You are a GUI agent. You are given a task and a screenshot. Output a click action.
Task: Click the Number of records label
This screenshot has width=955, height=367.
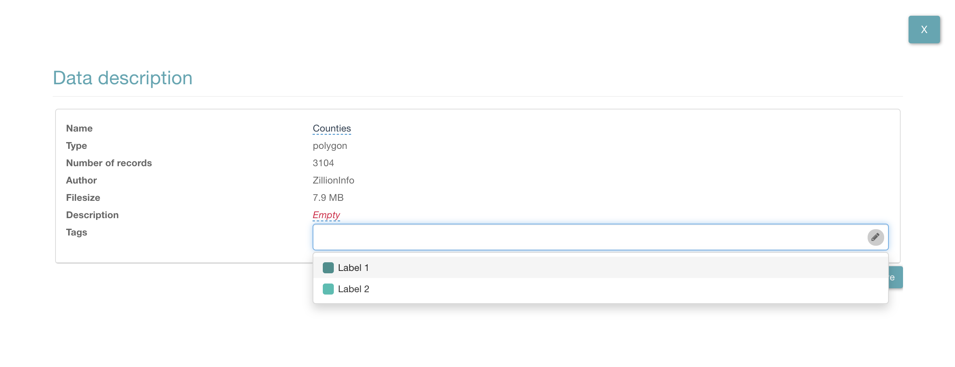[x=109, y=163]
